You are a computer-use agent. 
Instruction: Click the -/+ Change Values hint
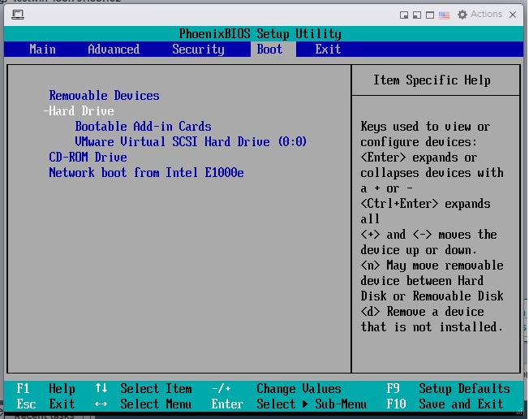point(277,389)
